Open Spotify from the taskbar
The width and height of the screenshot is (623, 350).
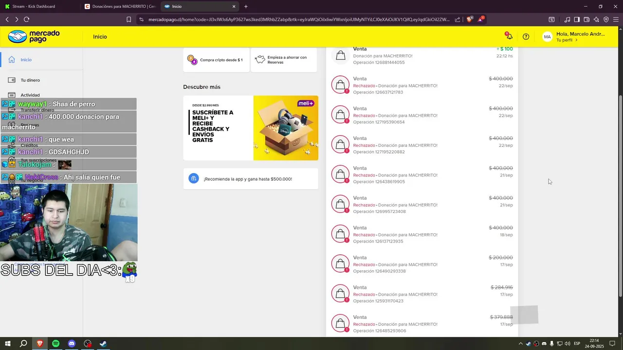[55, 344]
